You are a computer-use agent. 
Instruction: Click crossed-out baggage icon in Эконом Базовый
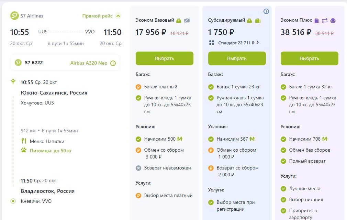coord(187,21)
